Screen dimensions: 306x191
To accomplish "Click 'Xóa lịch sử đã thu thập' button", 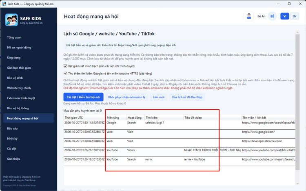I will click(187, 97).
